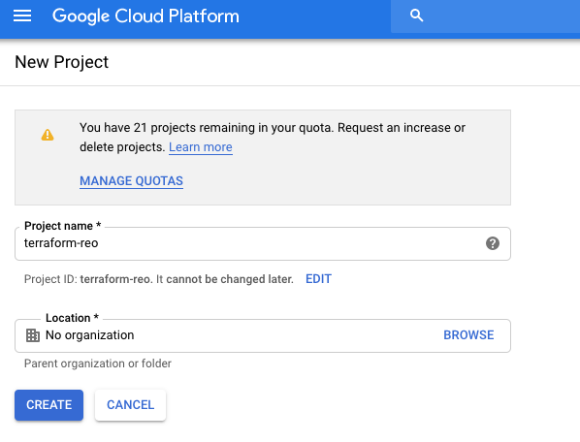Open the hamburger navigation menu
The width and height of the screenshot is (580, 442).
(x=22, y=16)
